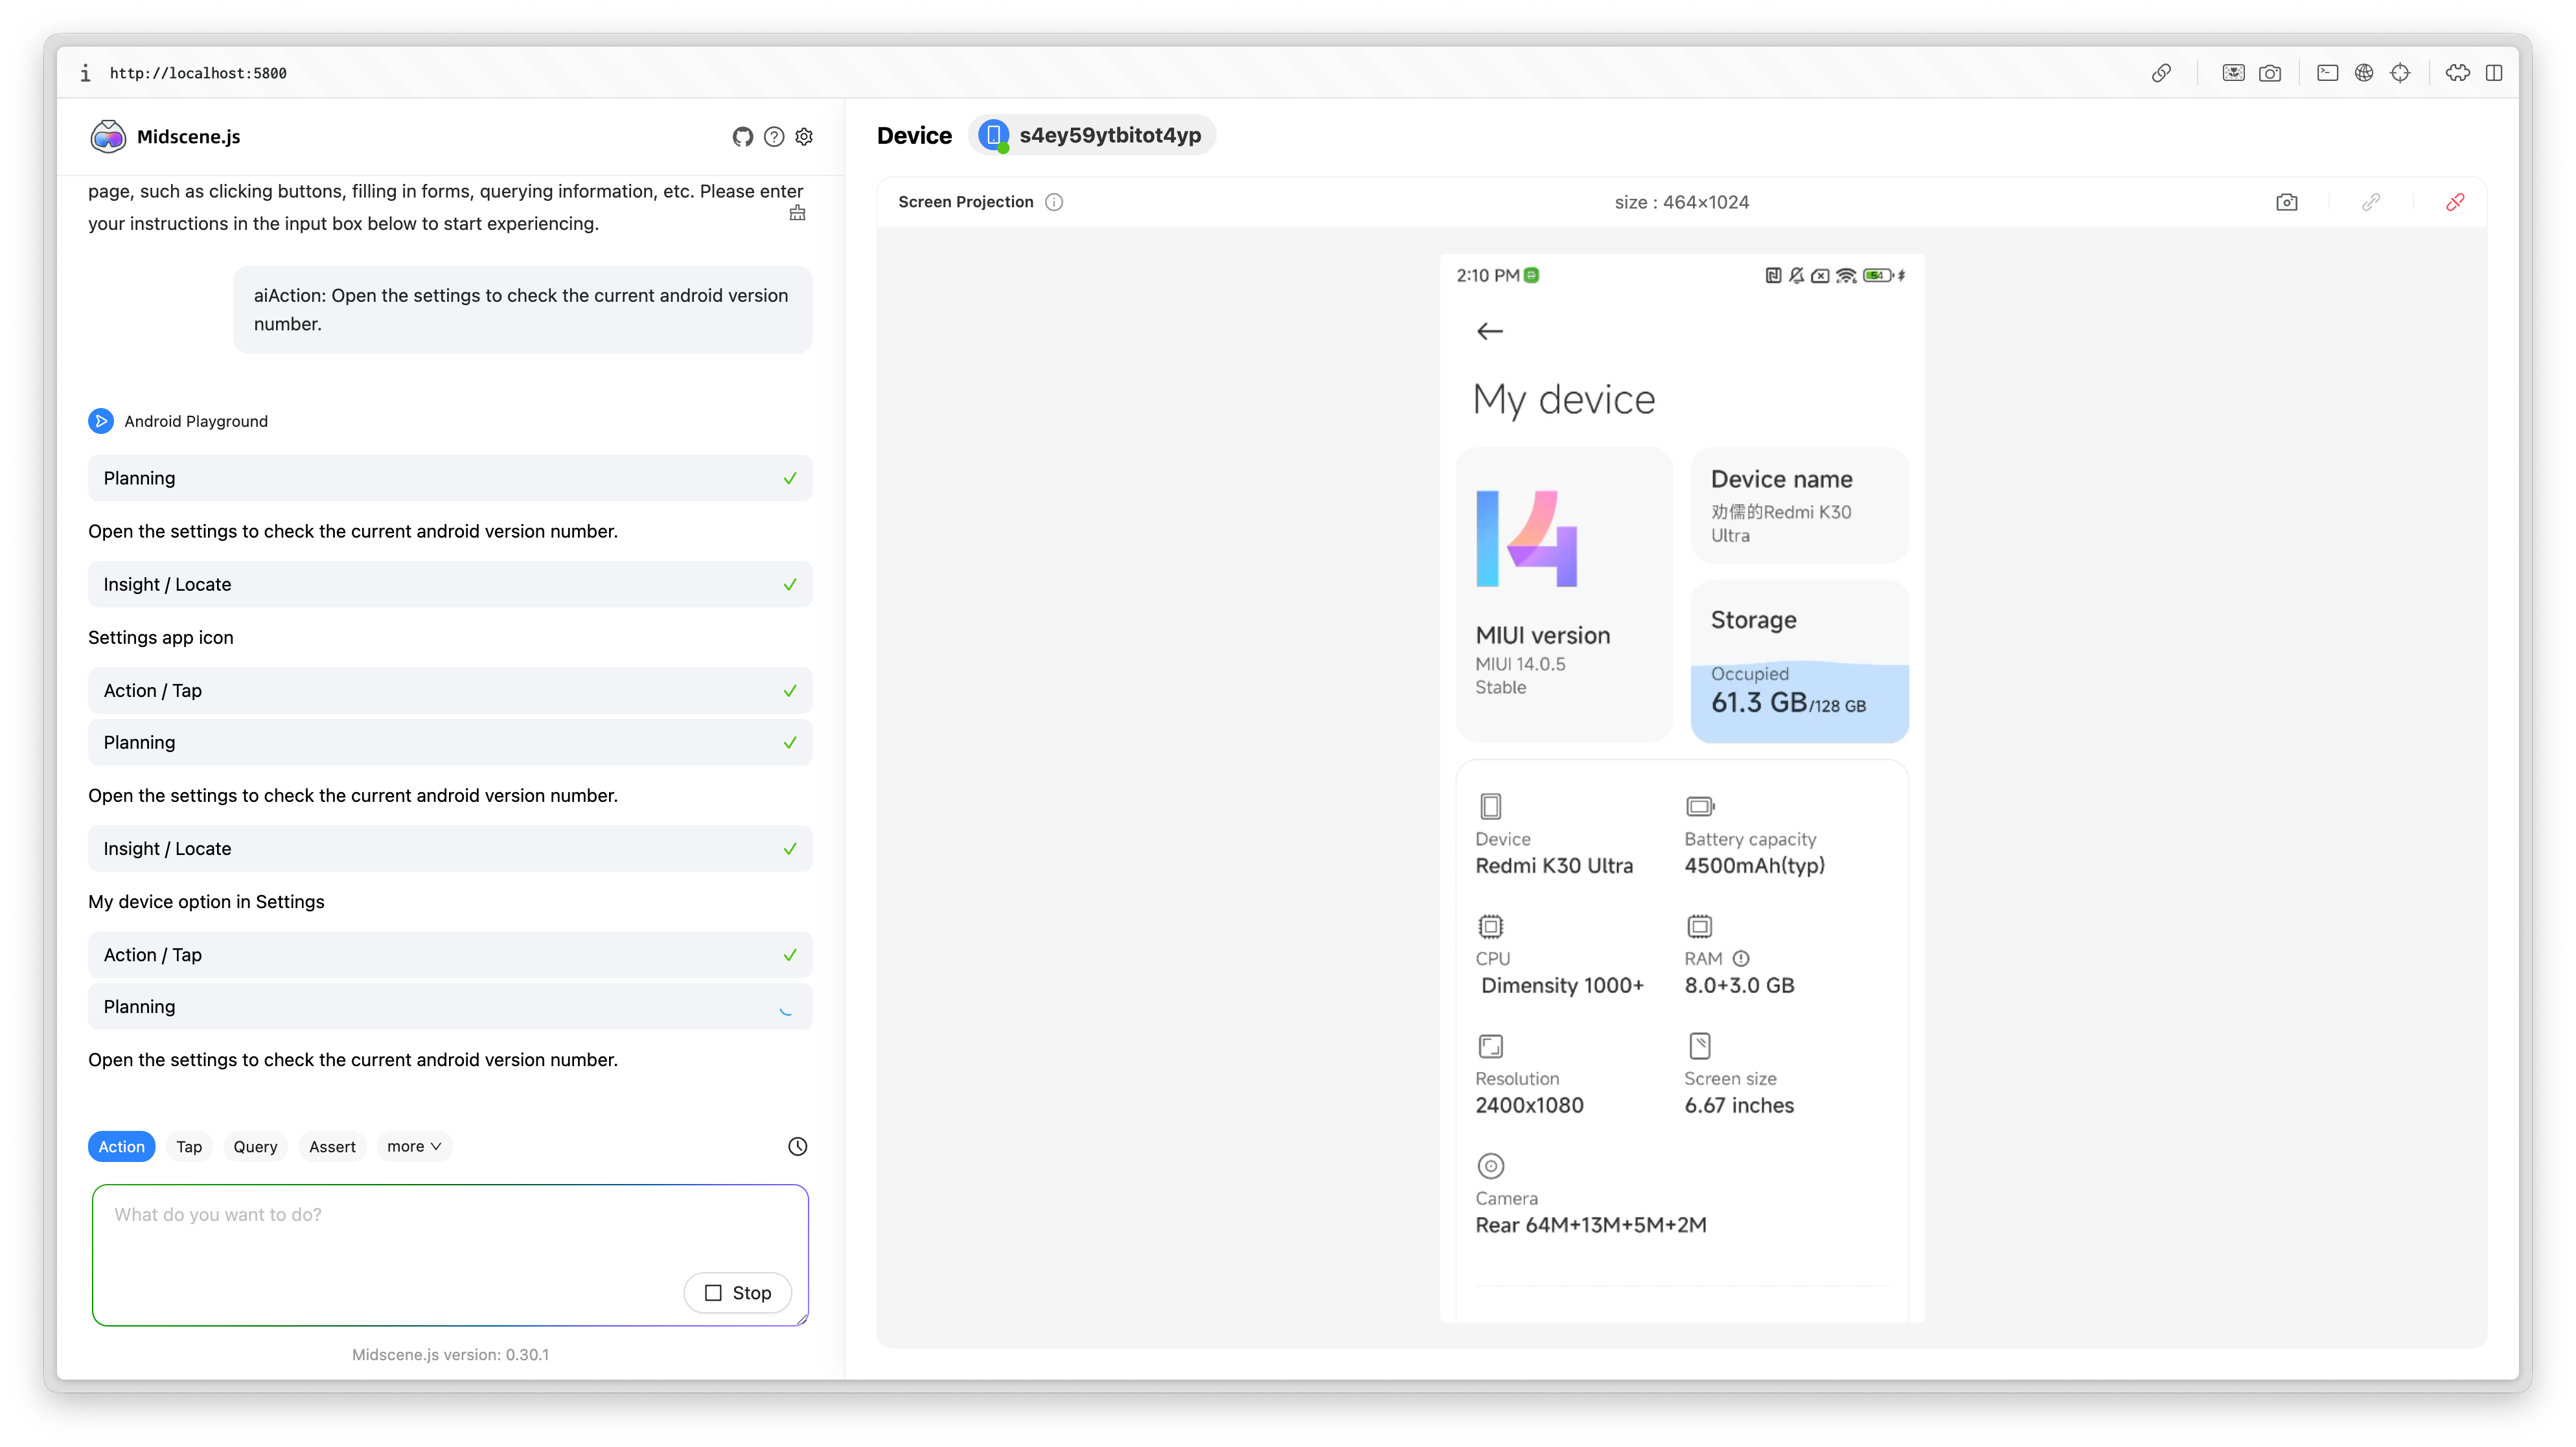This screenshot has width=2576, height=1447.
Task: Click the help question-mark icon
Action: (774, 137)
